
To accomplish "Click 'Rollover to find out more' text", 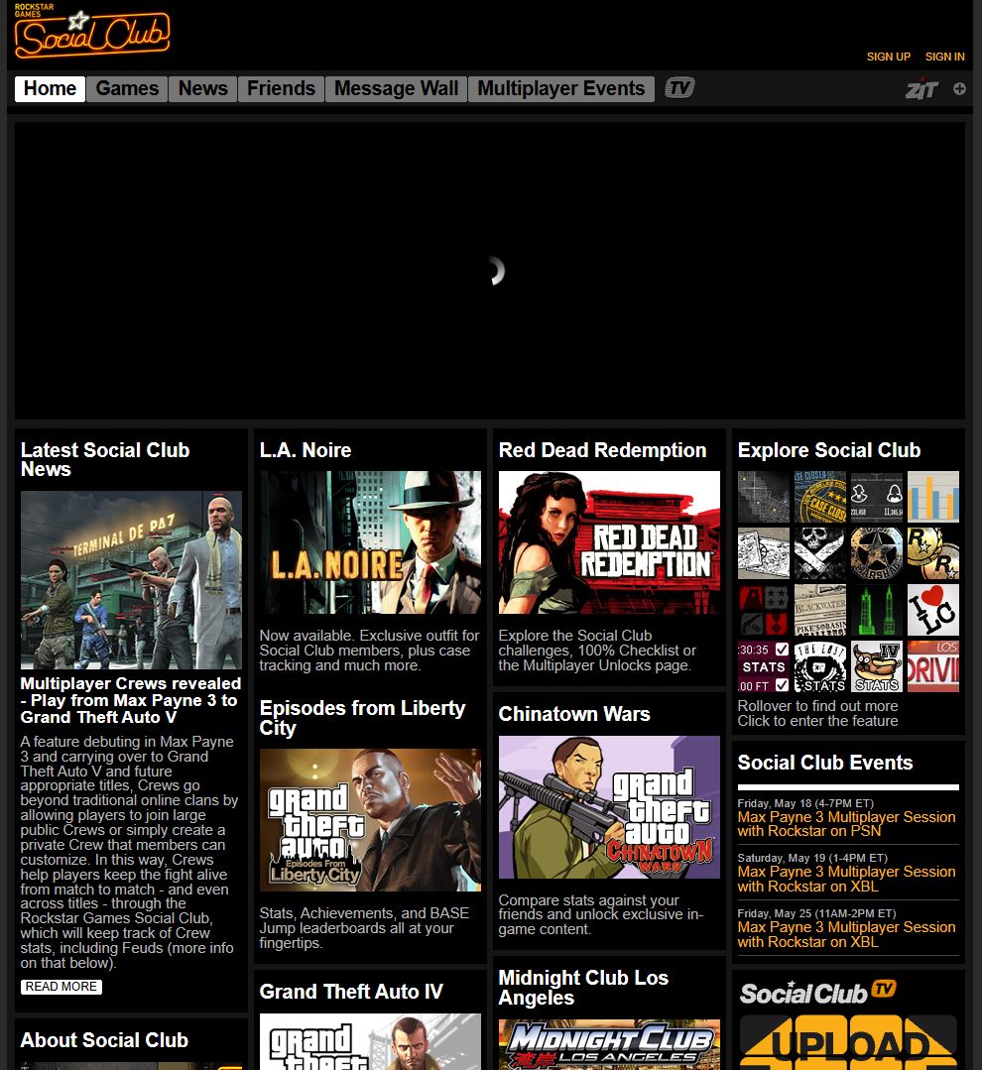I will pyautogui.click(x=817, y=706).
